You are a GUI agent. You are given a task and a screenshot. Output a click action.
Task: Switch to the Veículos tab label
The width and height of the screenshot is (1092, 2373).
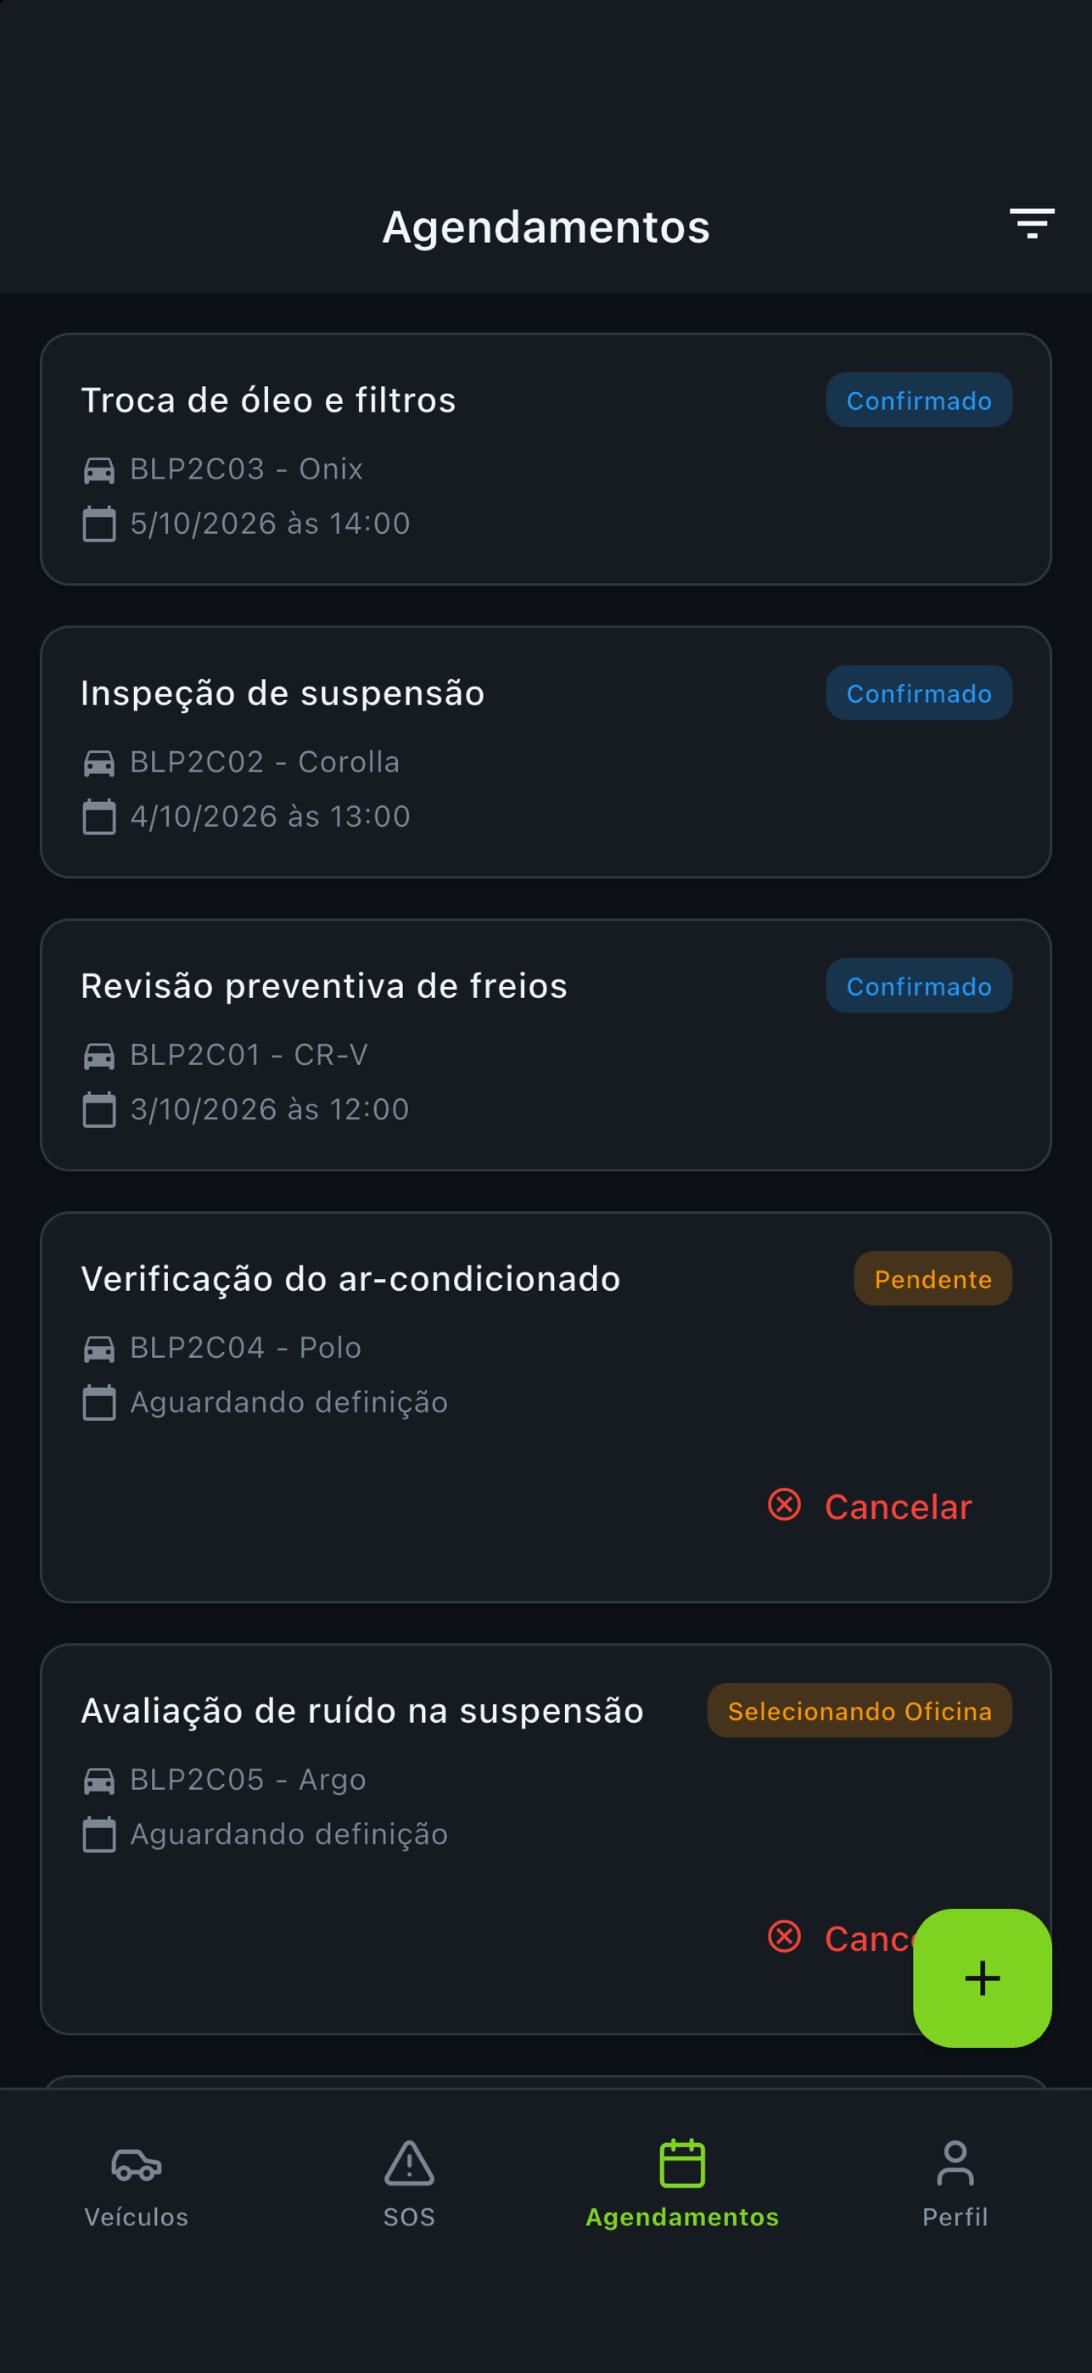(137, 2216)
